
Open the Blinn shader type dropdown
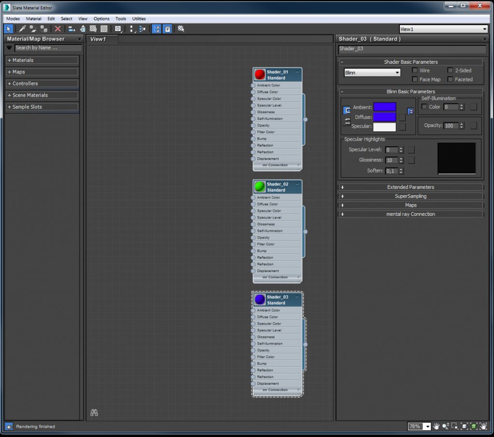pos(372,72)
